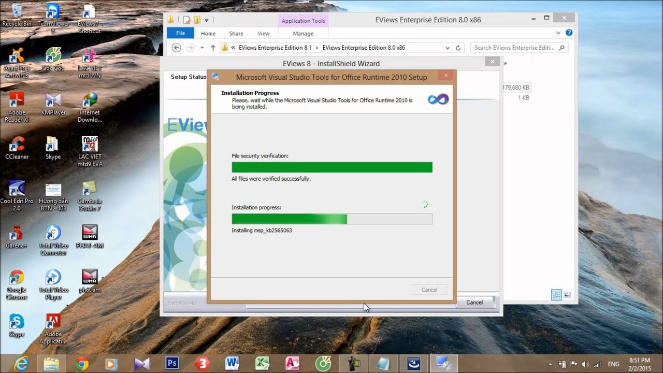Open File Explorer from the taskbar
Image resolution: width=663 pixels, height=373 pixels.
pyautogui.click(x=51, y=364)
